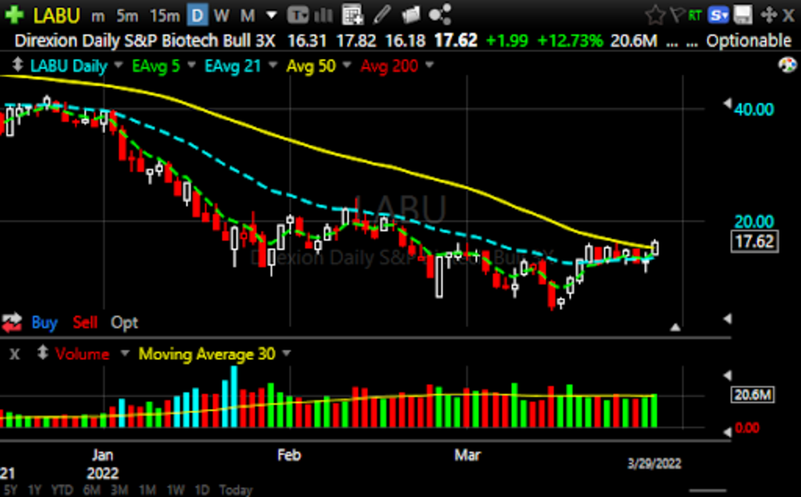Click the save chart floppy icon

(744, 15)
